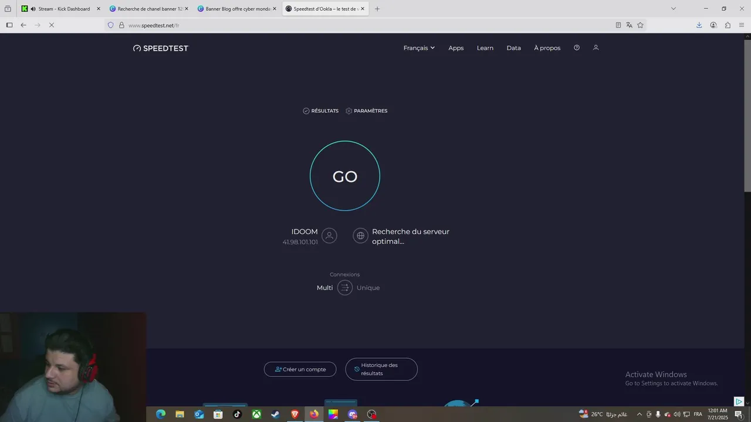This screenshot has height=422, width=751.
Task: Click the volume speaker tray icon
Action: (x=677, y=414)
